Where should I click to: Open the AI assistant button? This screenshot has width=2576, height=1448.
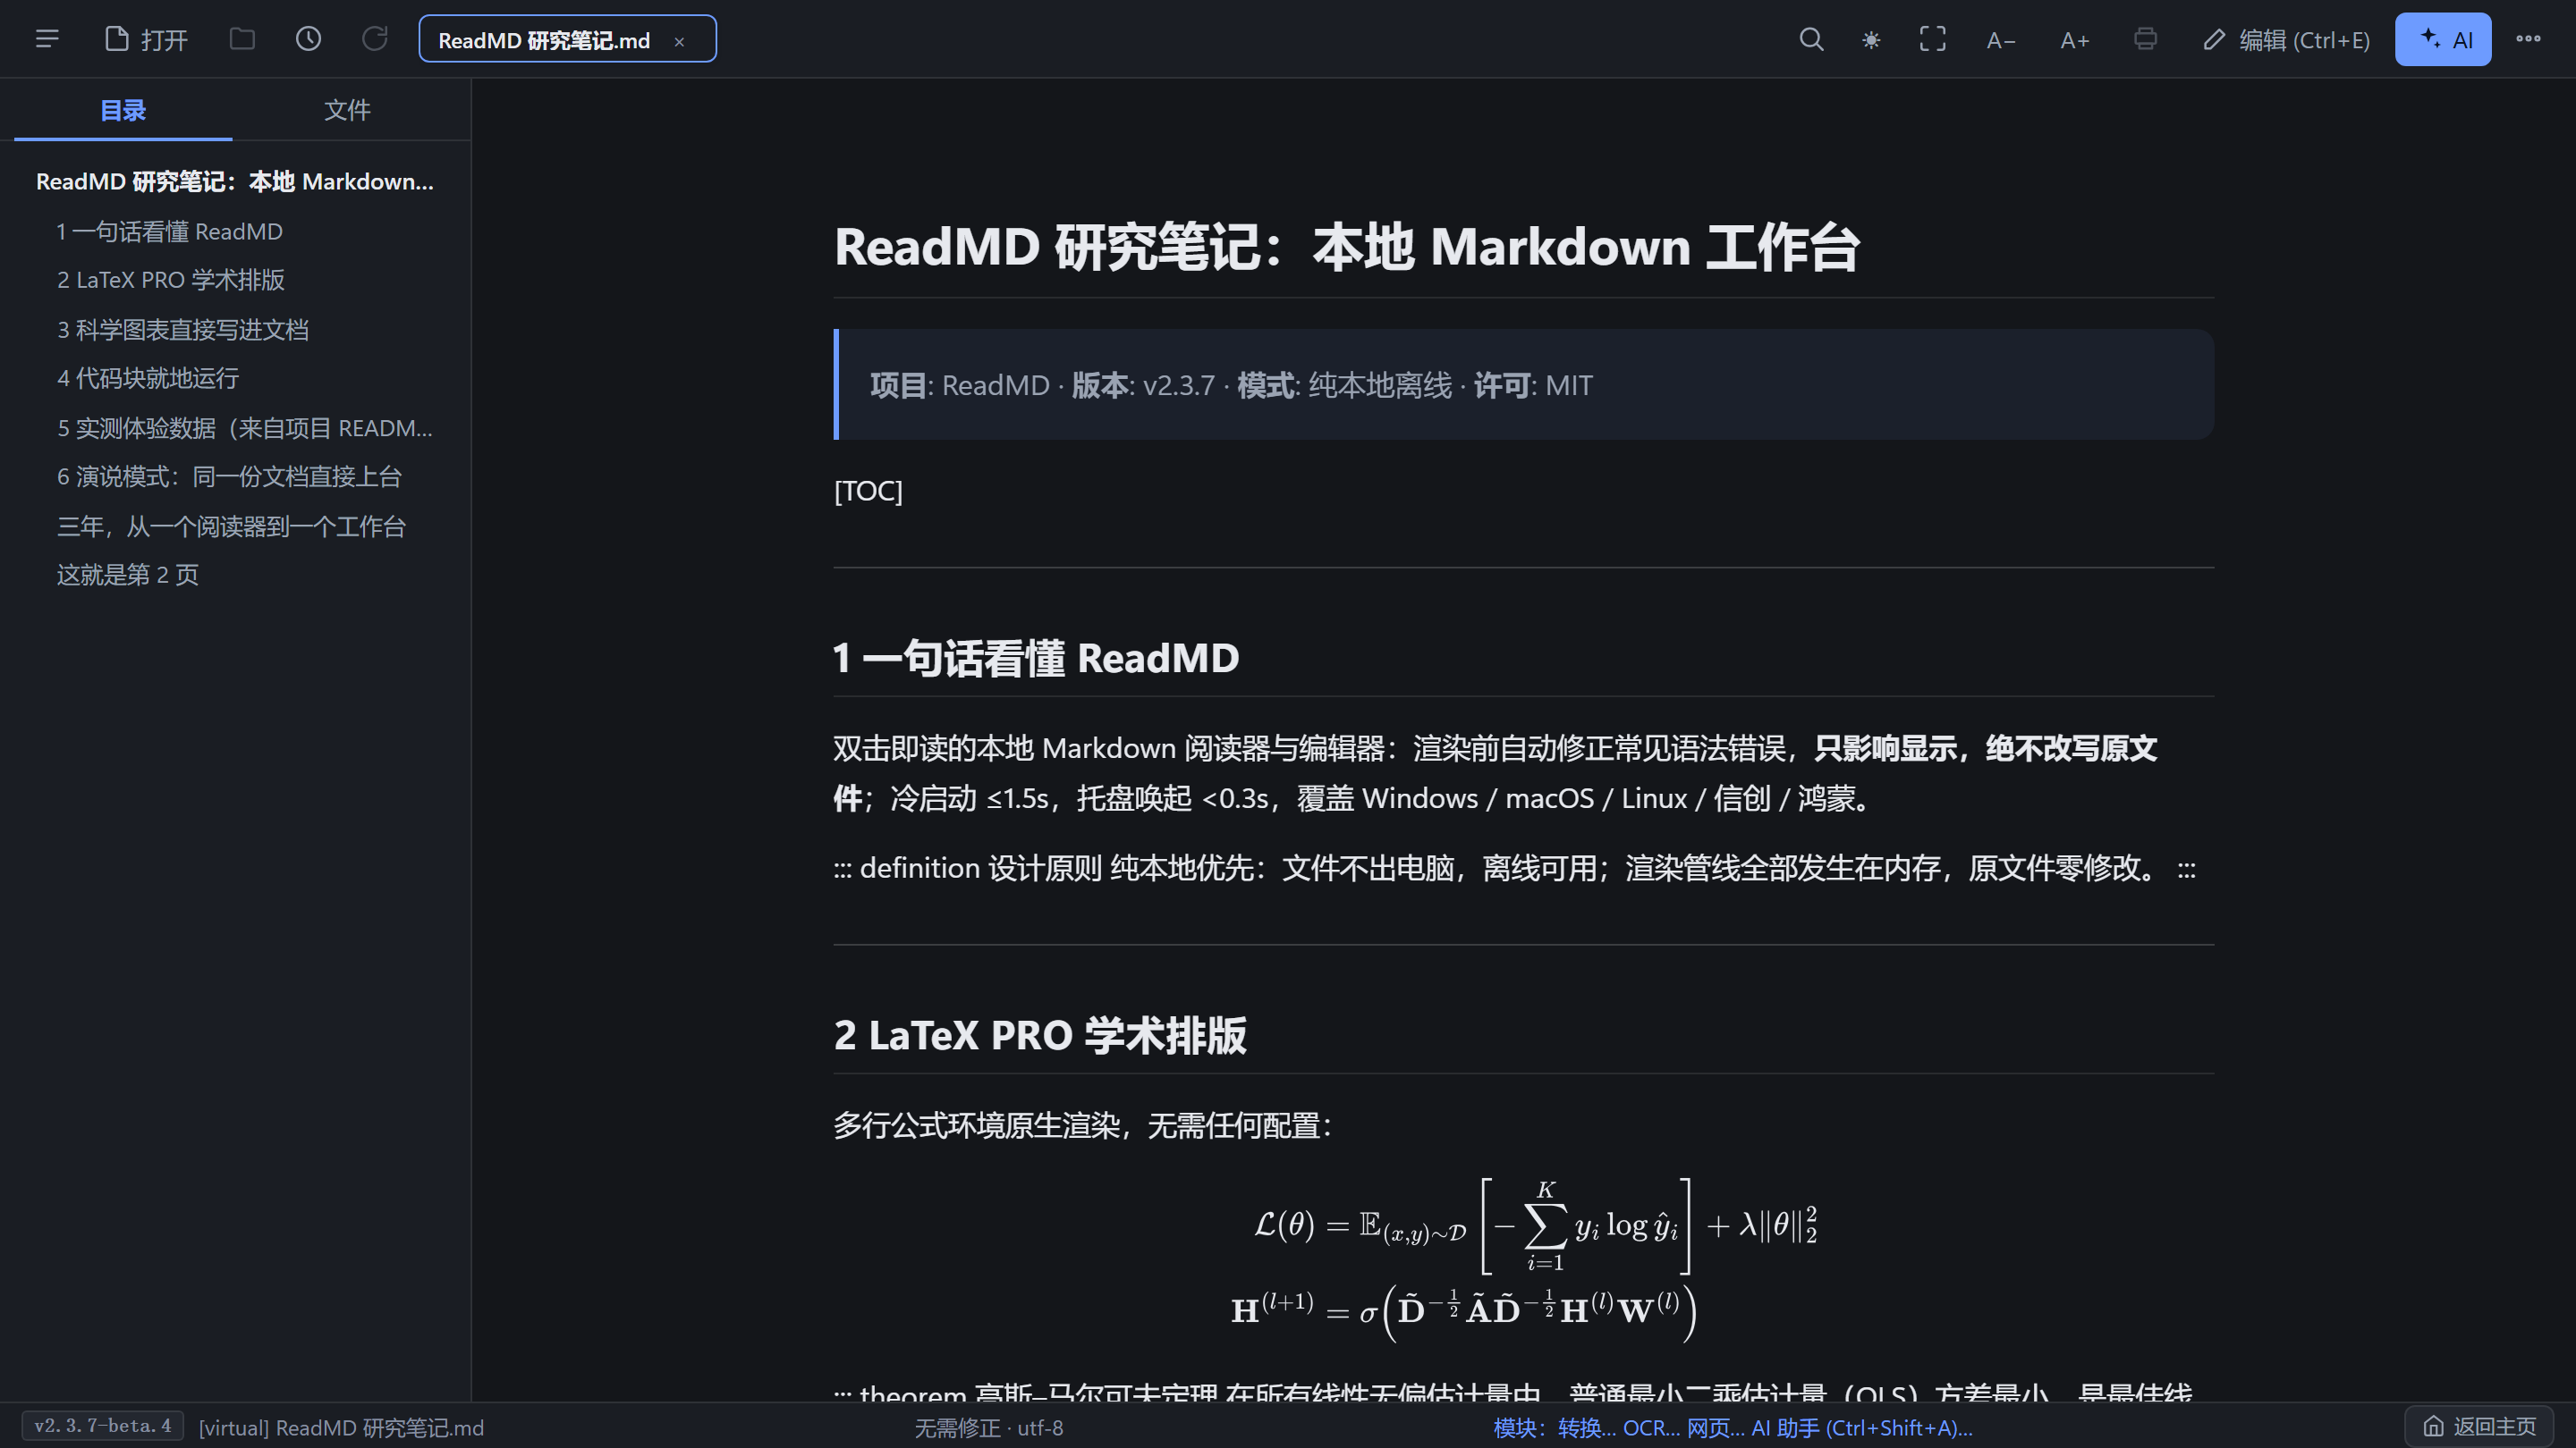2443,39
